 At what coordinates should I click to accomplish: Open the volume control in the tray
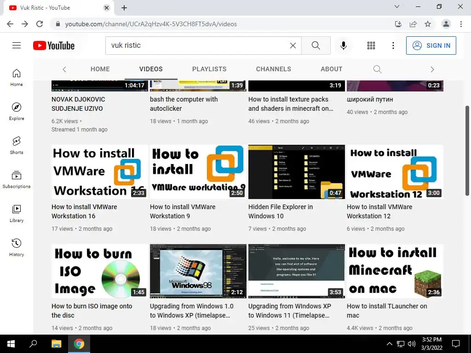pos(412,344)
